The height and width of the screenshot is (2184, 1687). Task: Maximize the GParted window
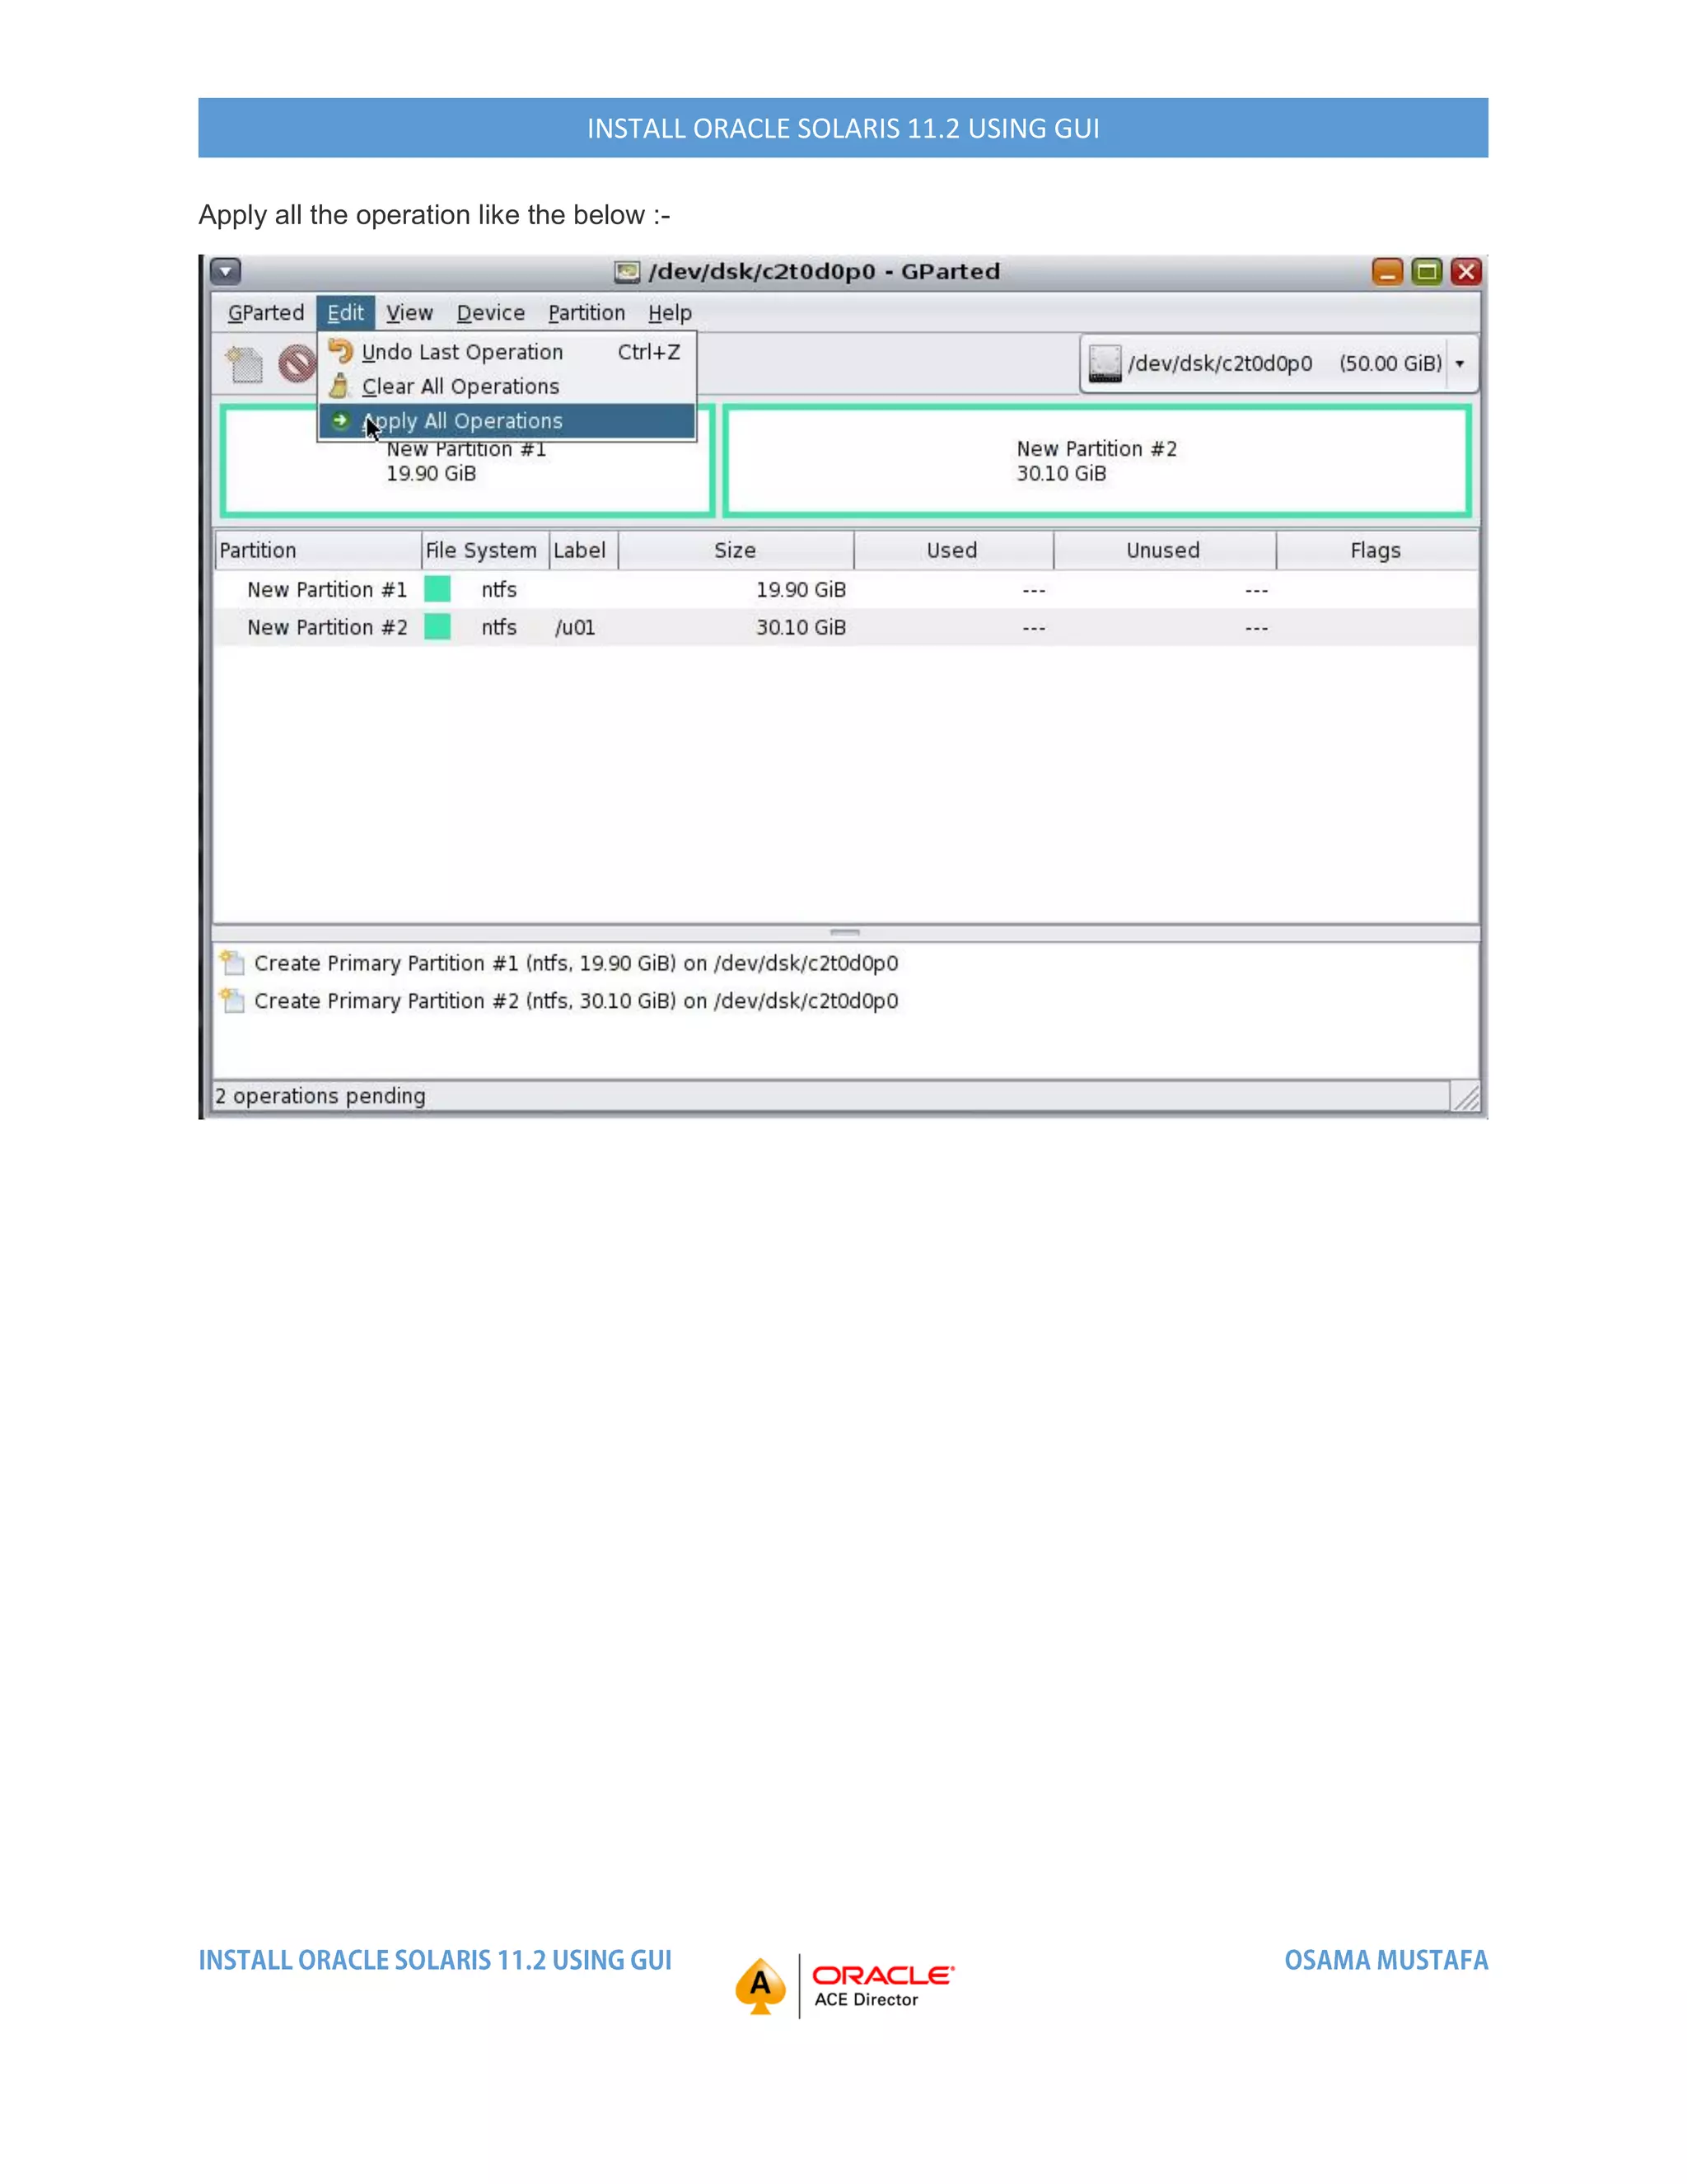point(1428,272)
